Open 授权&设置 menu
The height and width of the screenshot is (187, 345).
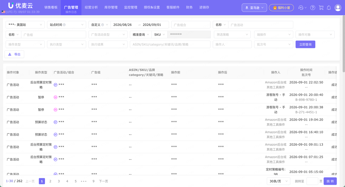point(152,7)
